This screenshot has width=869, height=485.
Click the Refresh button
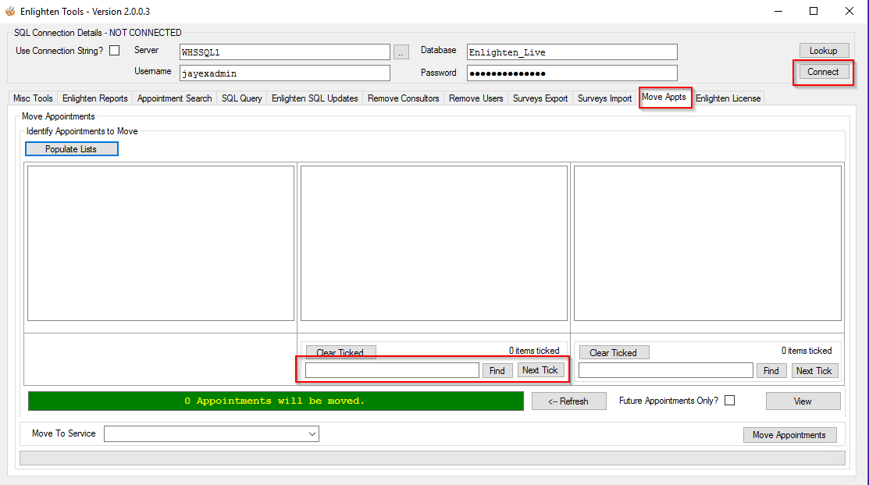(x=568, y=401)
